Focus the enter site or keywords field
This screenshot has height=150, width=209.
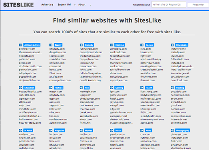coord(169,4)
